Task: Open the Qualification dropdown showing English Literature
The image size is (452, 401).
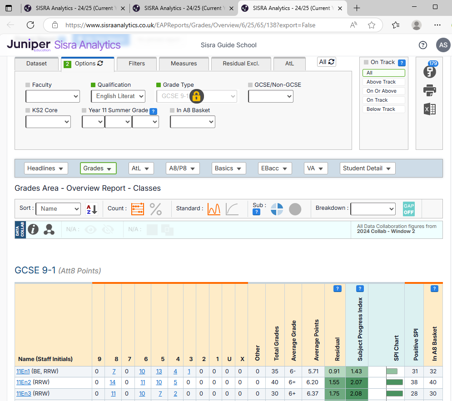Action: [118, 96]
